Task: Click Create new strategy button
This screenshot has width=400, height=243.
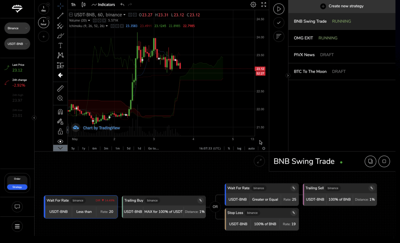Action: (x=342, y=6)
